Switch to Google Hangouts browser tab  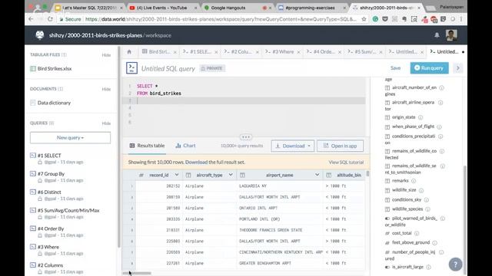(228, 8)
